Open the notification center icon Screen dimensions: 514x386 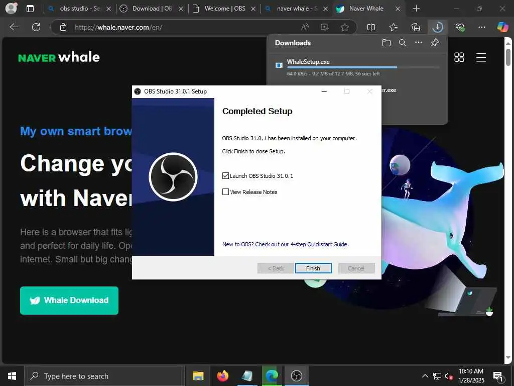[x=498, y=376]
